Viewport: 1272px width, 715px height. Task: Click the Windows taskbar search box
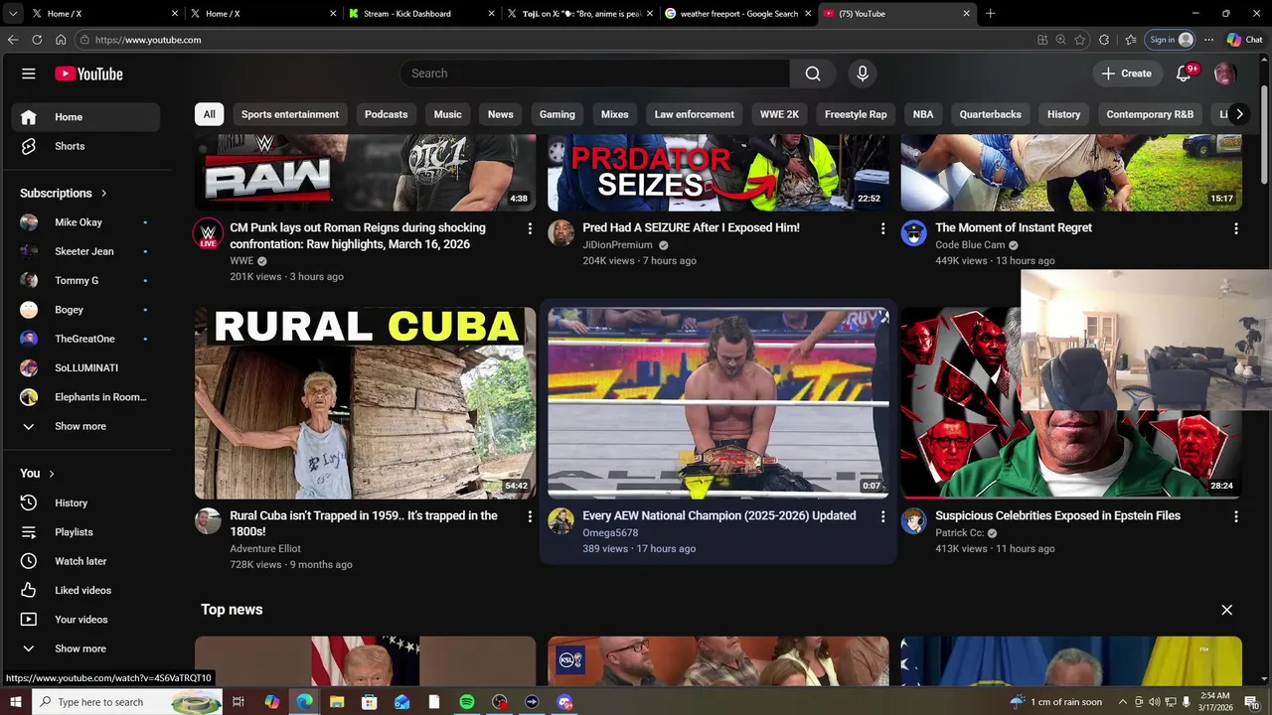point(127,702)
